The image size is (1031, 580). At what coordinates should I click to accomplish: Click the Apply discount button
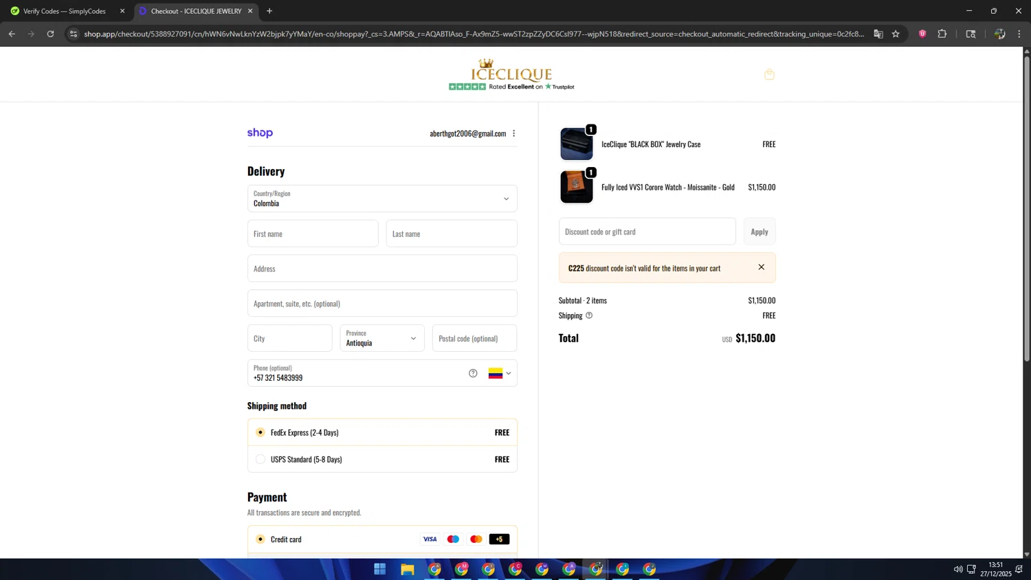pos(759,232)
